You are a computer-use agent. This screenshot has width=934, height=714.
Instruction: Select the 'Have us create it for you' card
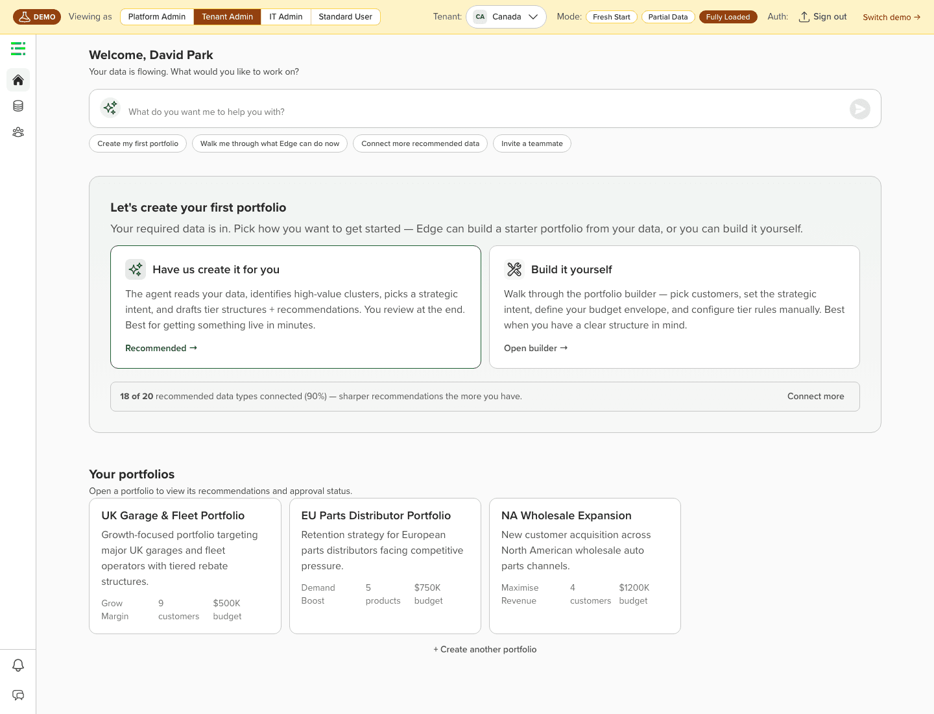coord(296,307)
